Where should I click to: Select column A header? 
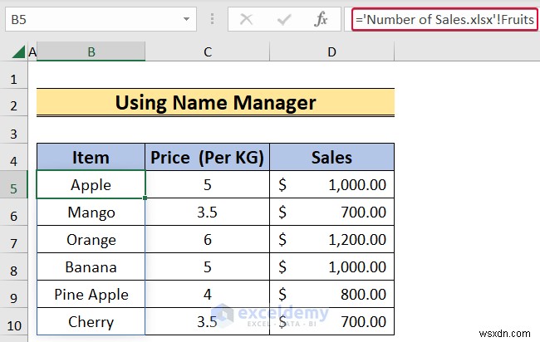tap(32, 52)
